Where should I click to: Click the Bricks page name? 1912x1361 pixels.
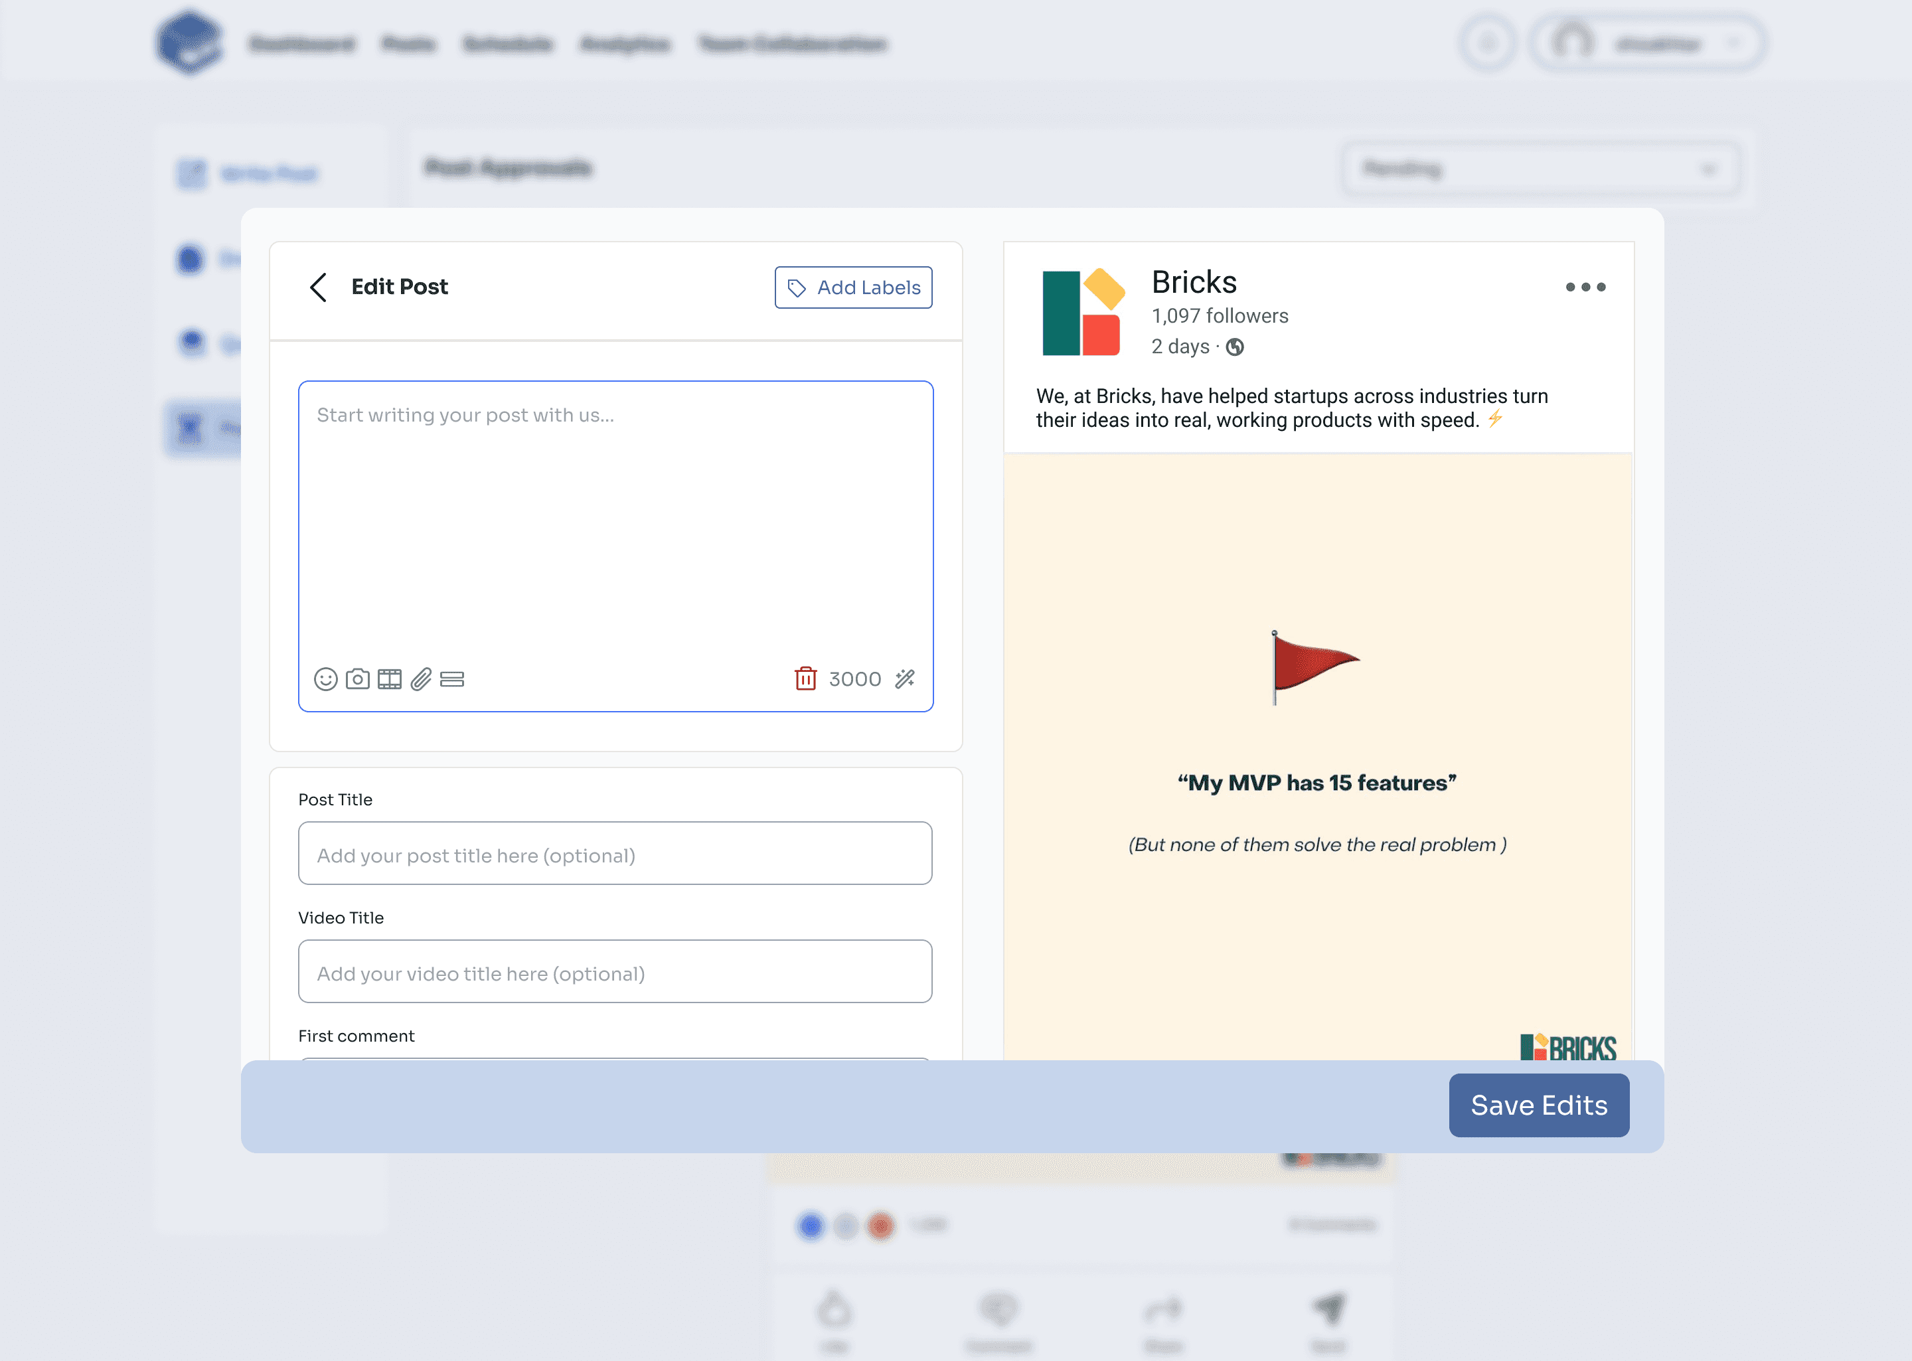click(1194, 282)
